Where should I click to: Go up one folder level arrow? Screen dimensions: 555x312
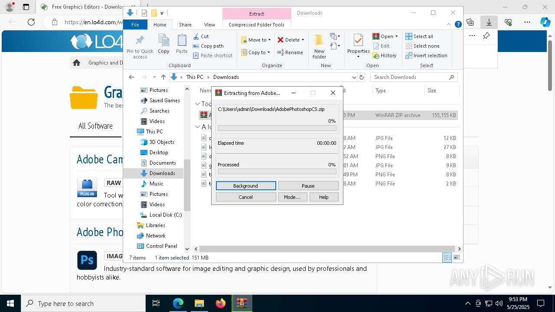[x=163, y=77]
